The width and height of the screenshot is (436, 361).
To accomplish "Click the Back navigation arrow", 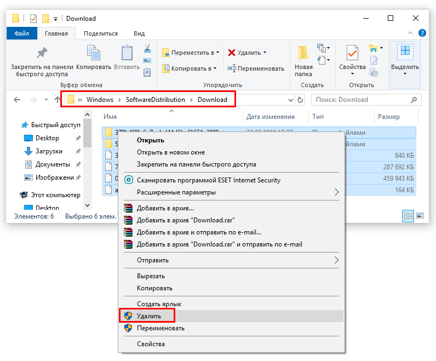I will (17, 100).
